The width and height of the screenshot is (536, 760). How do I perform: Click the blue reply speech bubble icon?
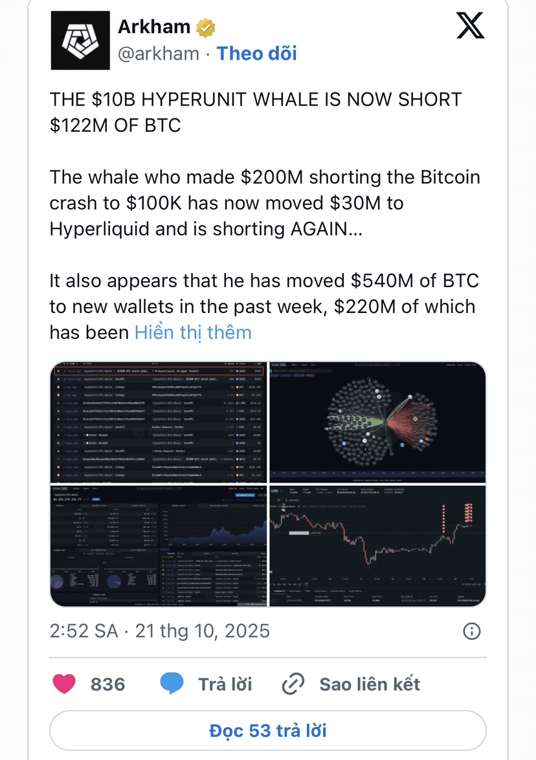pyautogui.click(x=172, y=684)
